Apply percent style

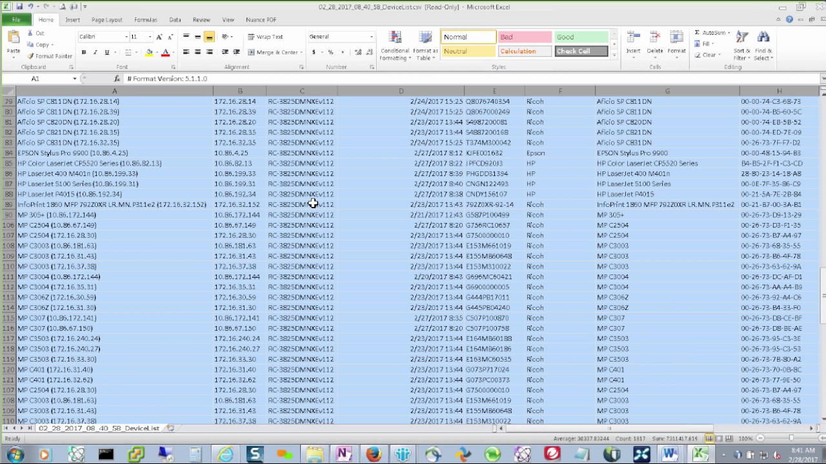330,52
